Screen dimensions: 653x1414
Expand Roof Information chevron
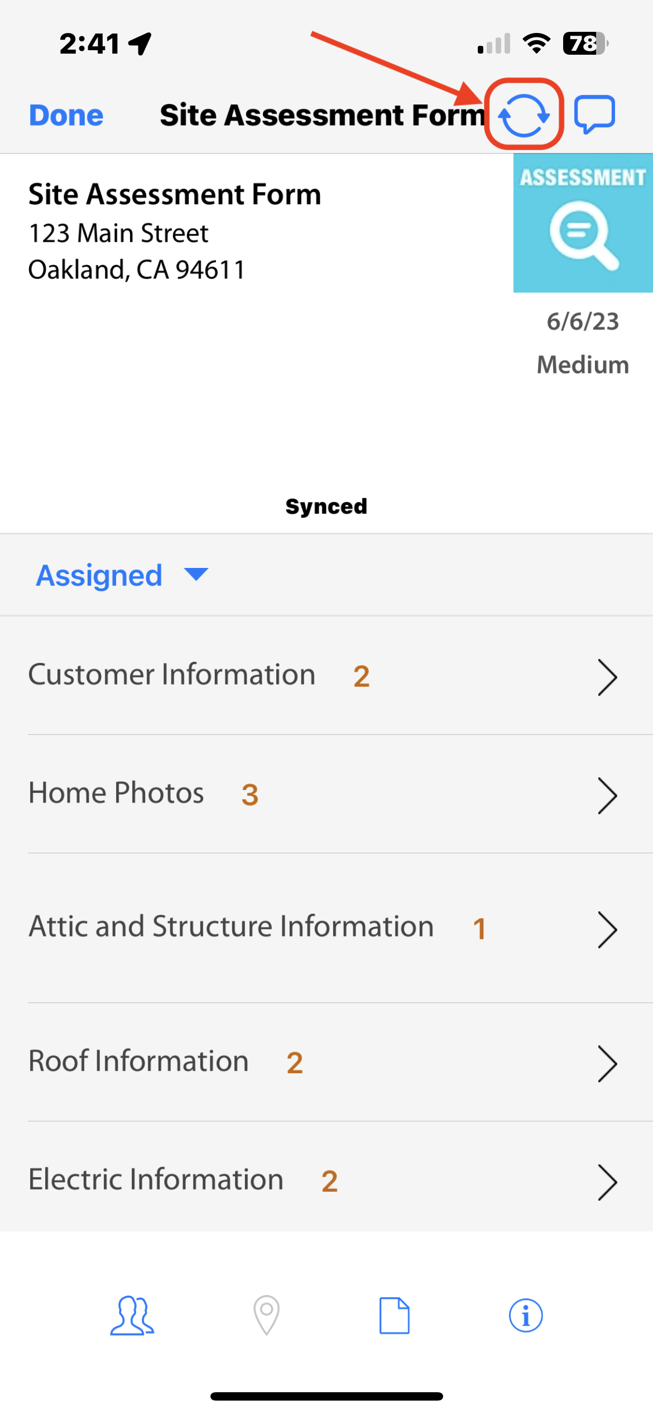pos(607,1064)
